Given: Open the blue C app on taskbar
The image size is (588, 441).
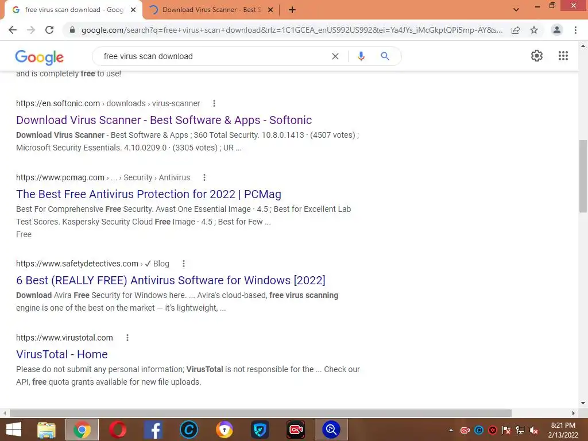Looking at the screenshot, I should coord(188,430).
